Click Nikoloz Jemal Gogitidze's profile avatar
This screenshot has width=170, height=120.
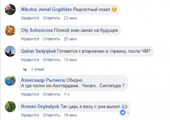(10, 10)
